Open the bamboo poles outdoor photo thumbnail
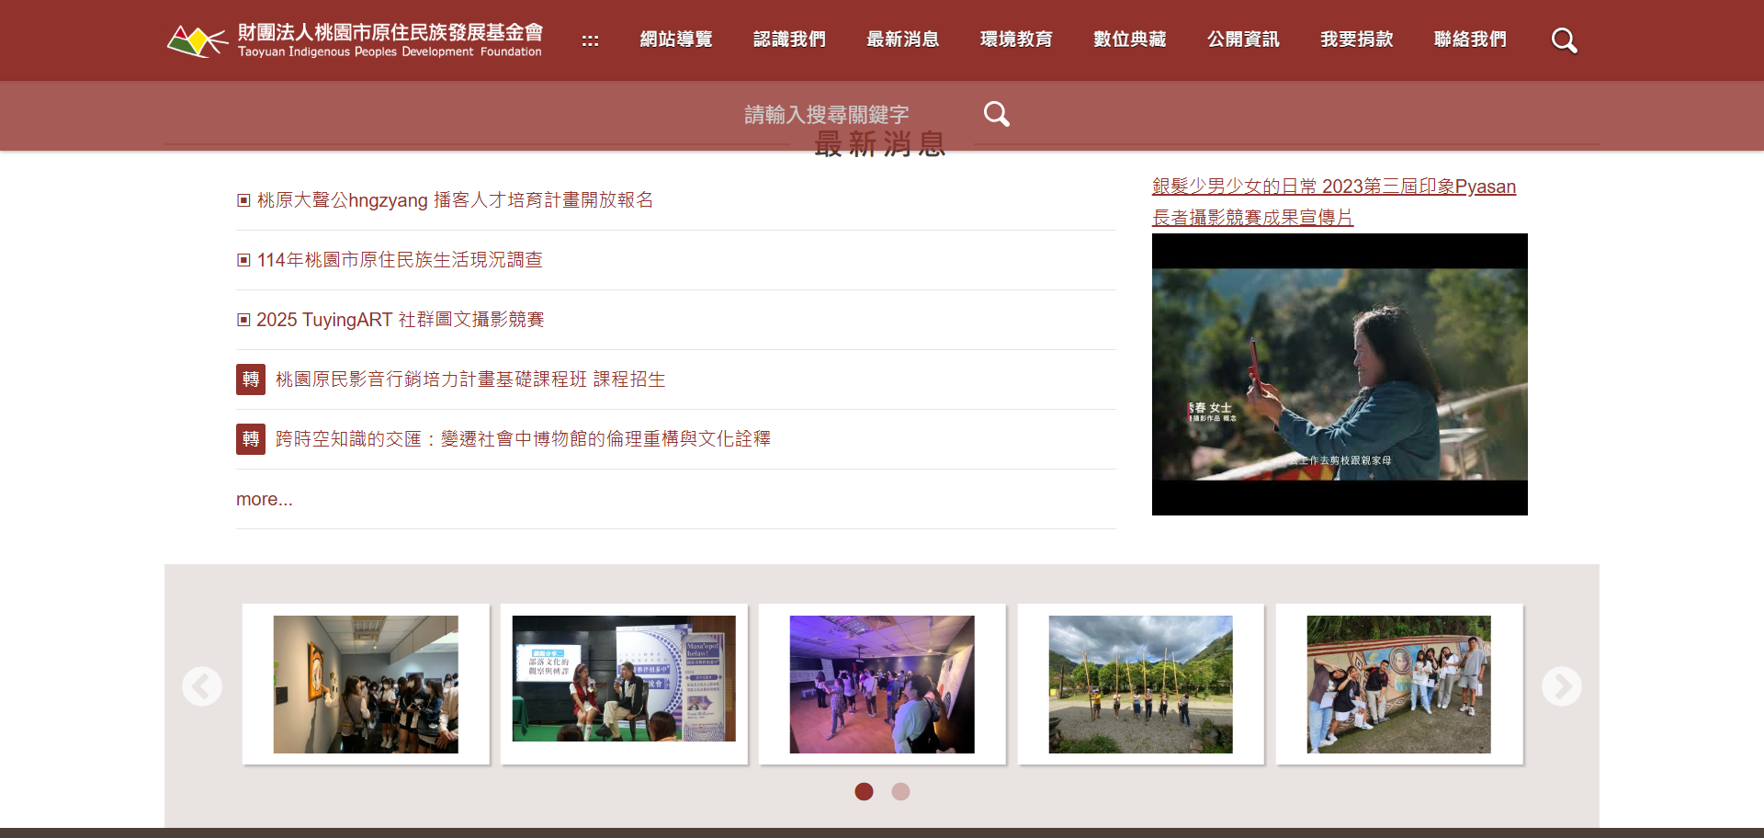This screenshot has height=838, width=1764. point(1140,685)
